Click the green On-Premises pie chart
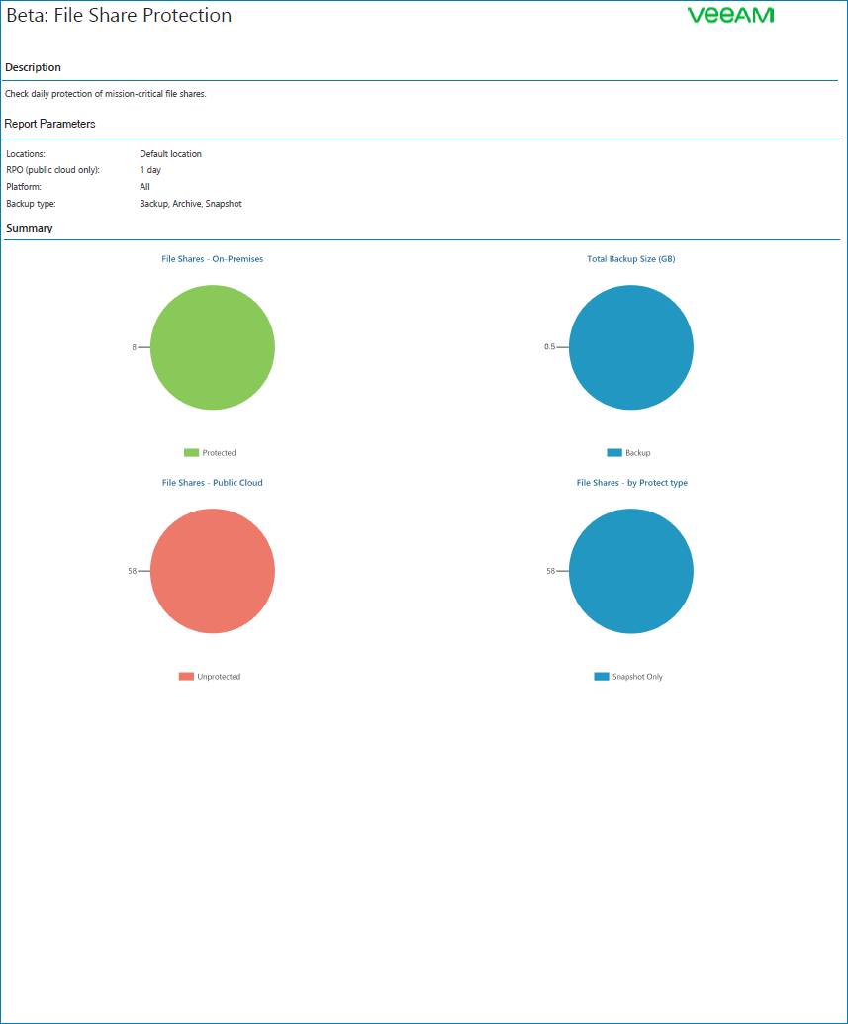 coord(213,347)
